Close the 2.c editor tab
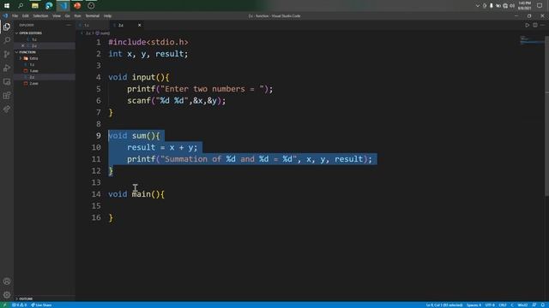549x308 pixels. coord(139,25)
